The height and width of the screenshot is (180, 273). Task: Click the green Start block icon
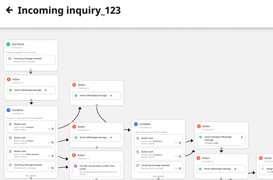pyautogui.click(x=8, y=44)
